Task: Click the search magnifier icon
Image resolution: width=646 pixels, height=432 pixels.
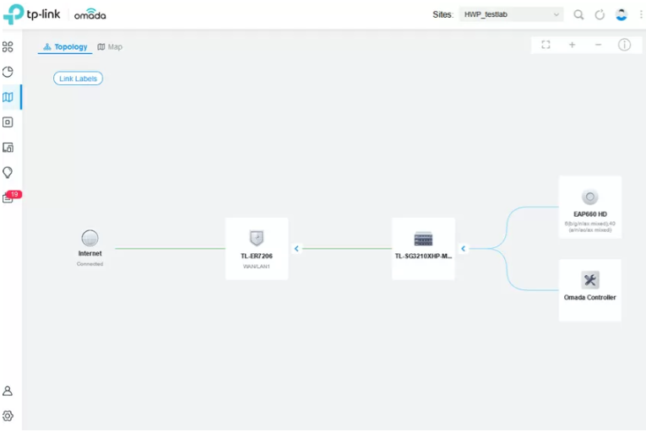Action: tap(578, 15)
